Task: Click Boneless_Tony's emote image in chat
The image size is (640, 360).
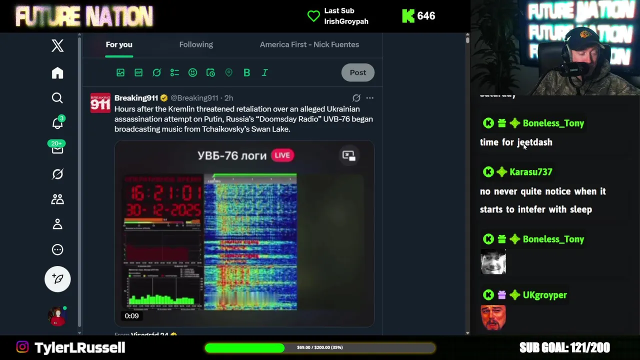Action: point(493,261)
